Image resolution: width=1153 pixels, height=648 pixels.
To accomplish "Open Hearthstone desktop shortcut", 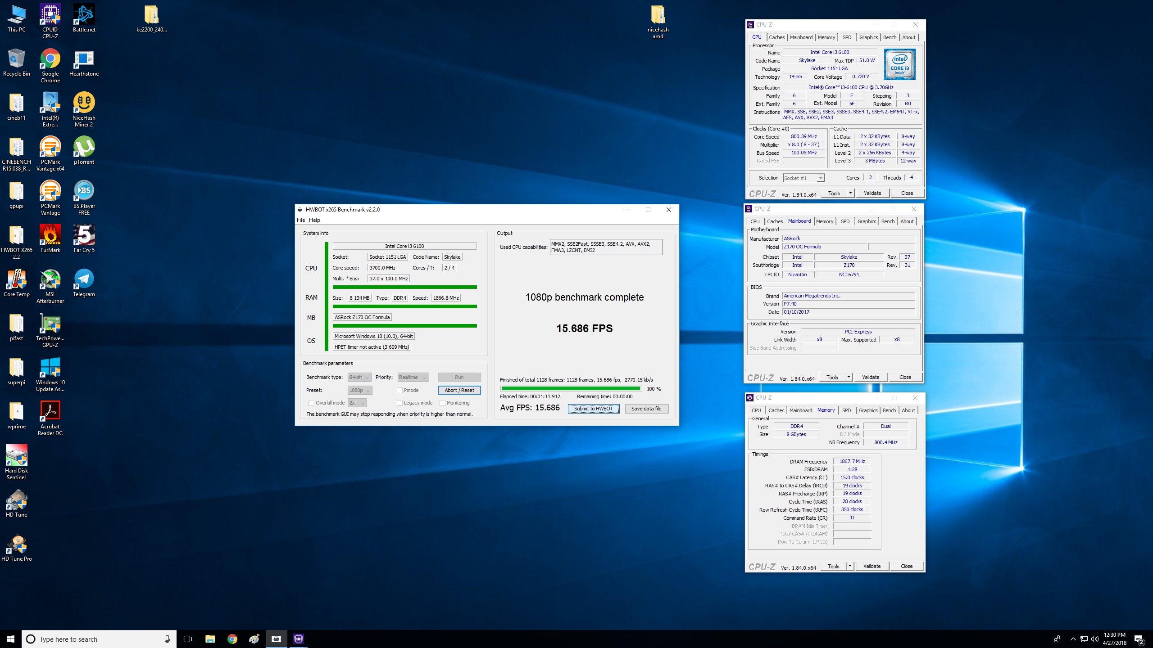I will [x=84, y=63].
